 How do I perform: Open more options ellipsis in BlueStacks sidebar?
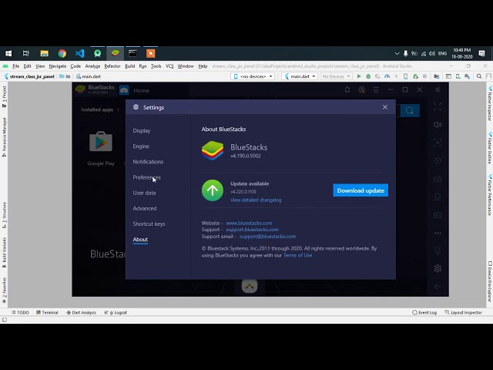coord(438,233)
